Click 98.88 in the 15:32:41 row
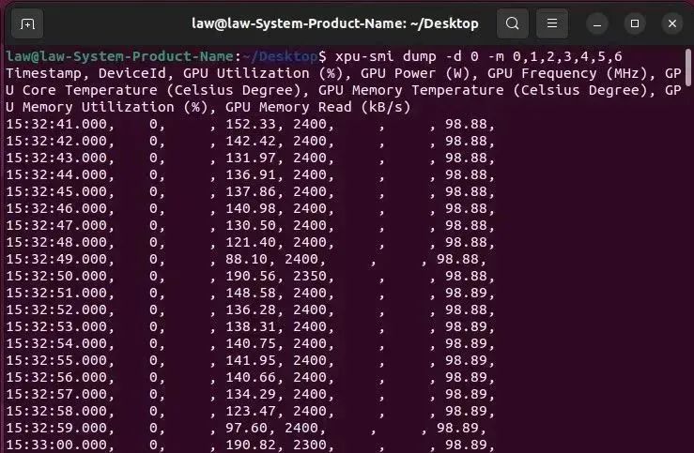Screen dimensions: 694x453 [466, 124]
